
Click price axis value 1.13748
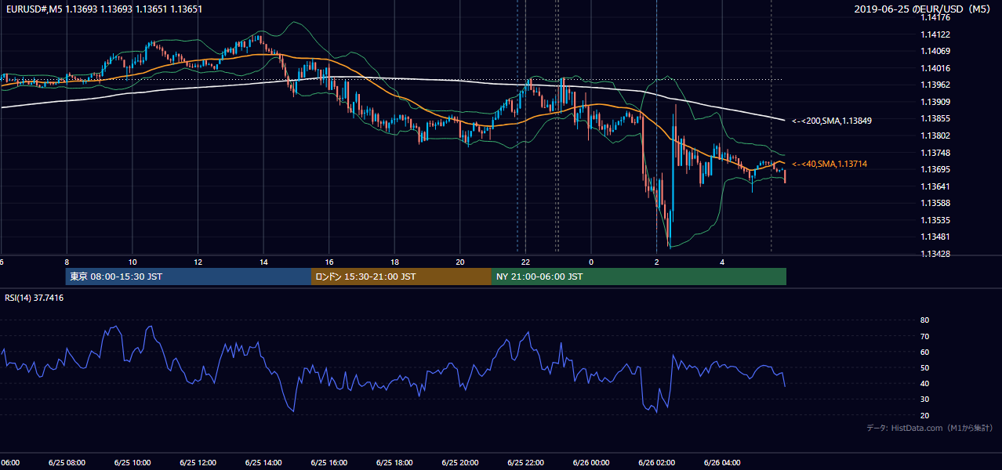coord(935,153)
